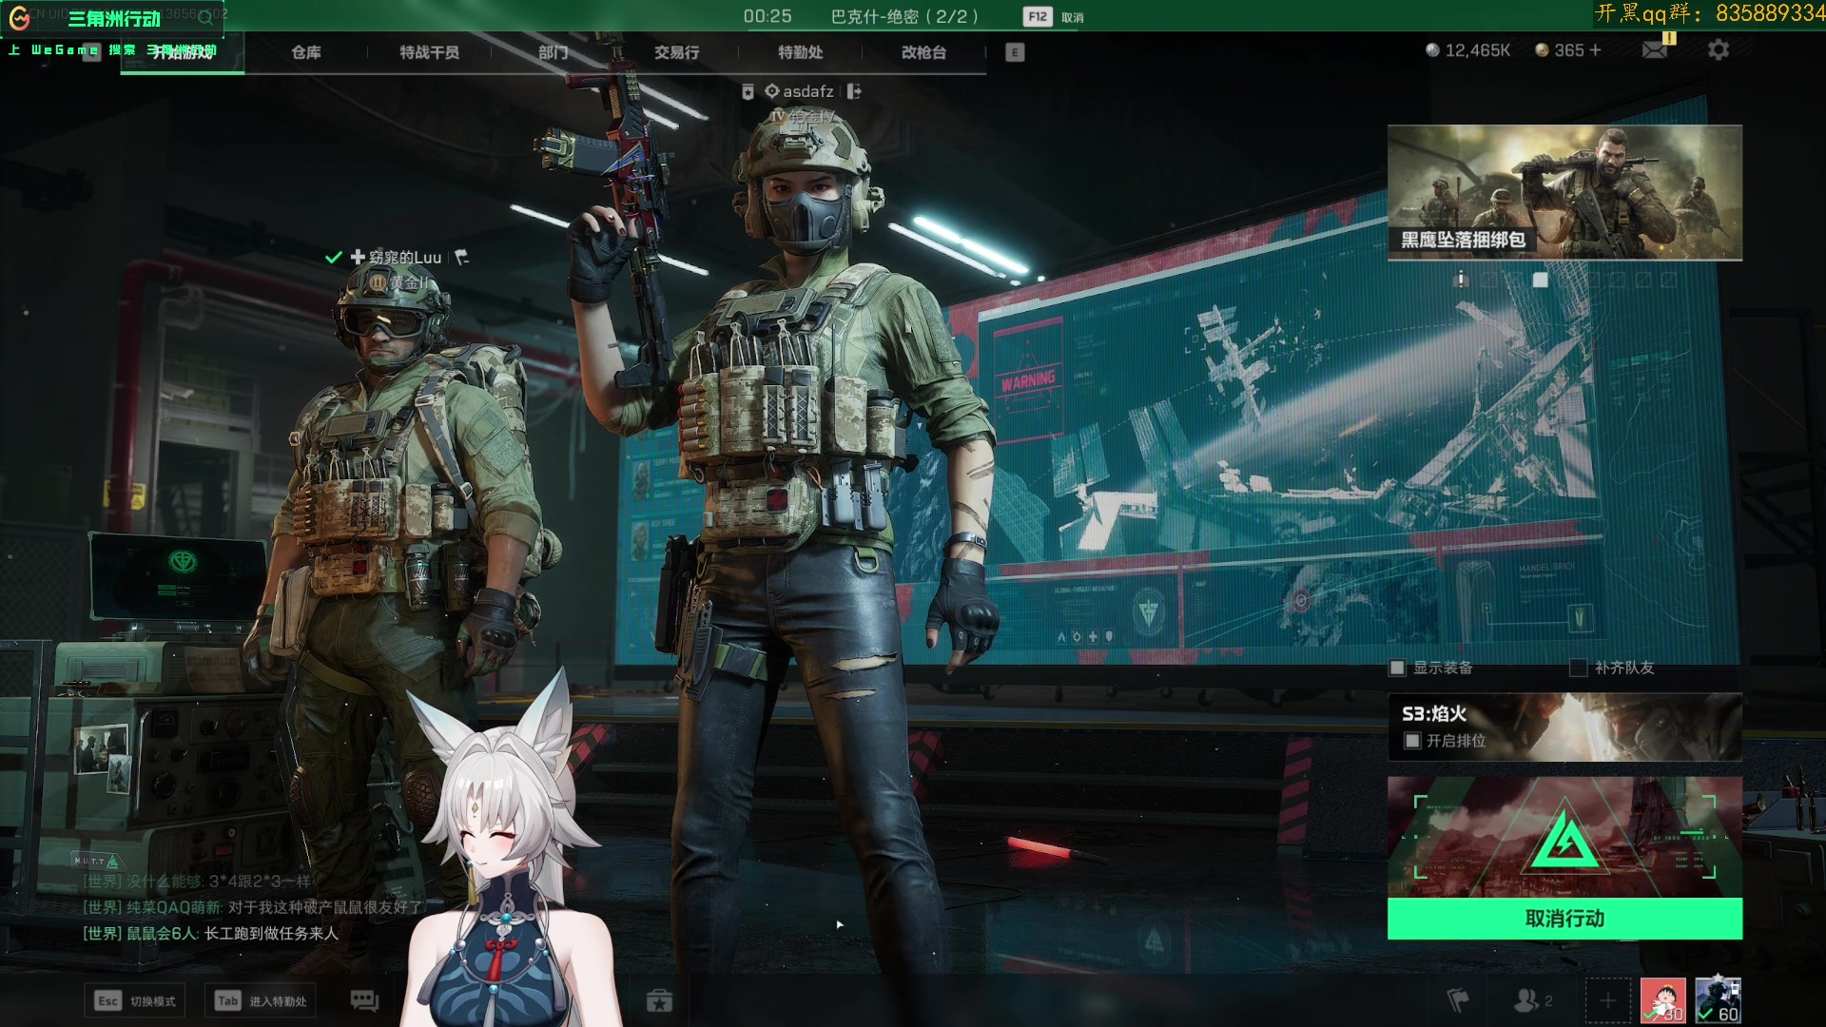
Task: Click teammate name 窈窕的Luu
Action: point(405,257)
